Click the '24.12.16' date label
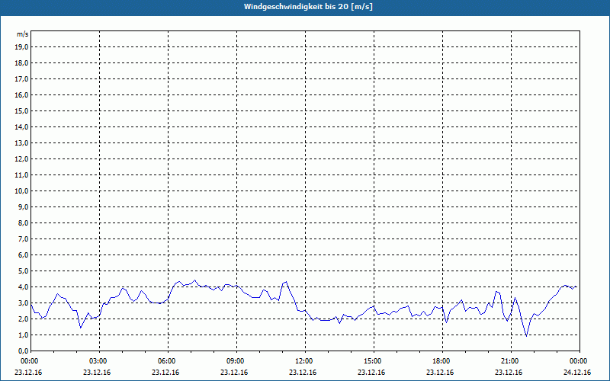610x381 pixels. 577,372
